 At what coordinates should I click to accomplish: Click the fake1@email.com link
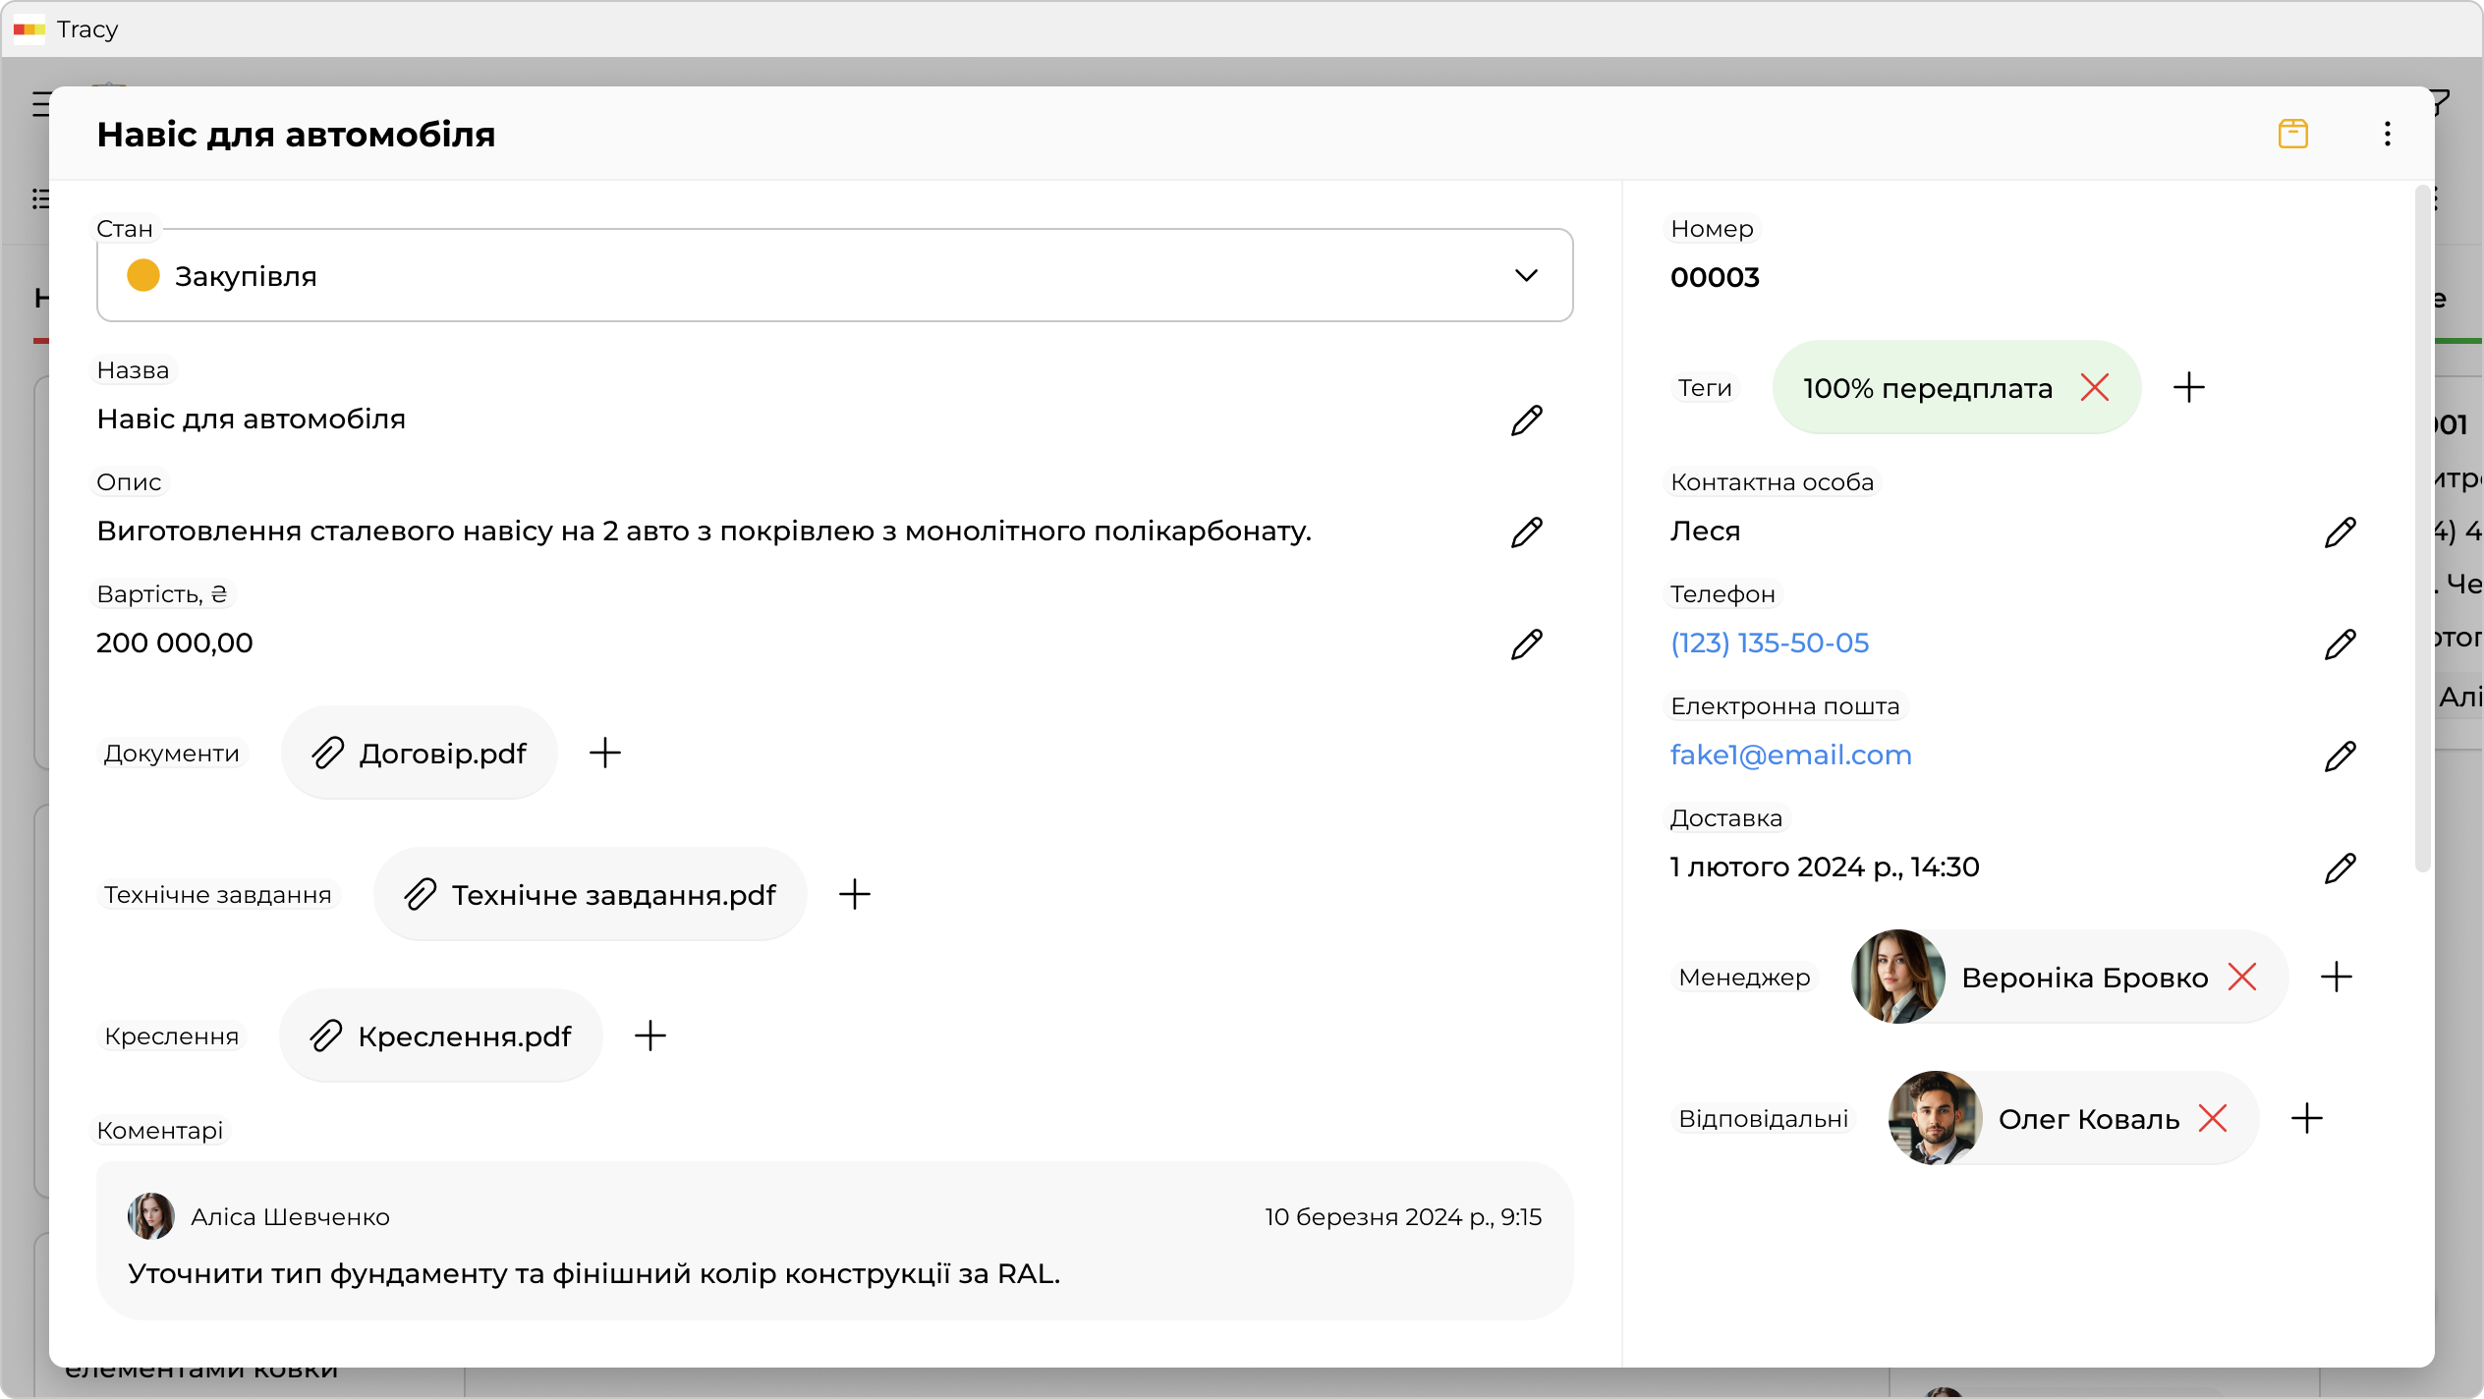[1790, 755]
